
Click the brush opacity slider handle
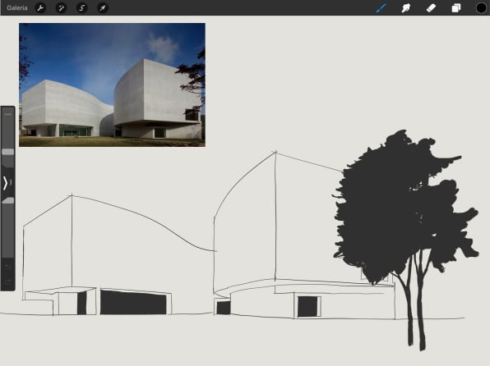tap(8, 200)
